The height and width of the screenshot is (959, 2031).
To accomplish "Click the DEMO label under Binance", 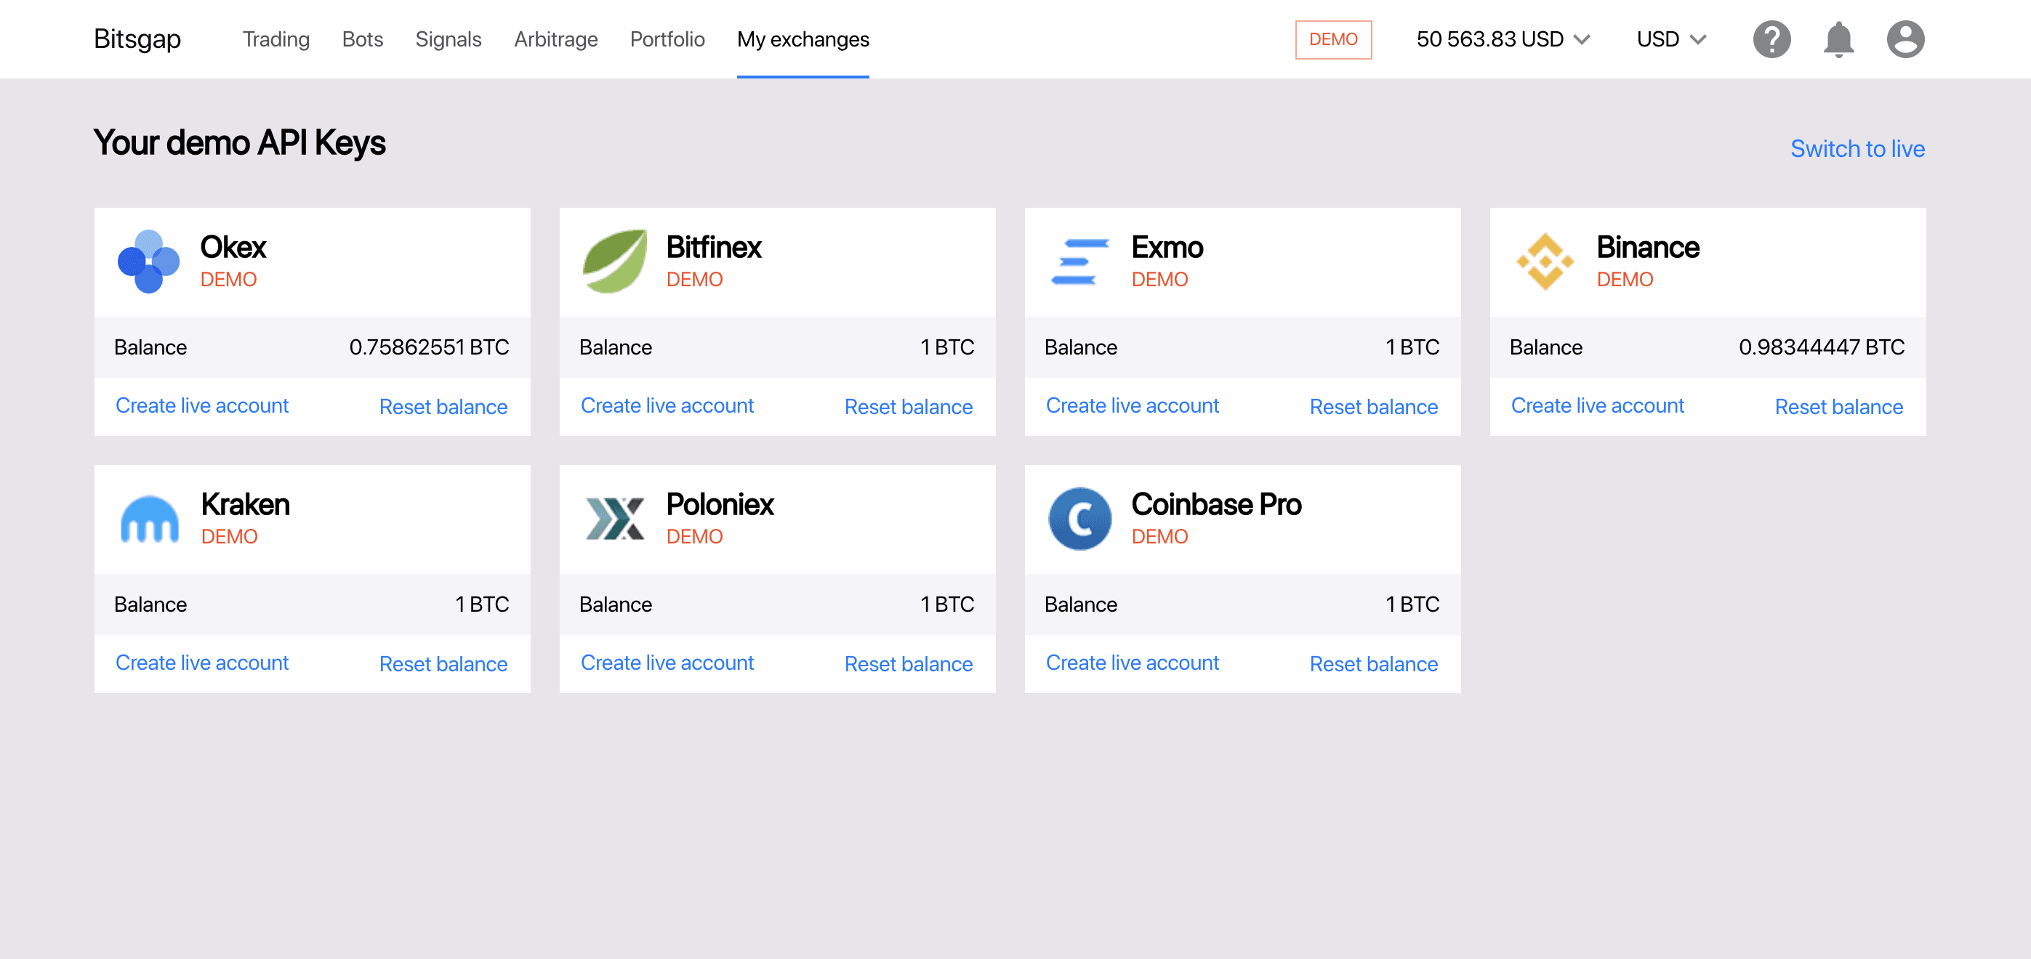I will pyautogui.click(x=1625, y=280).
